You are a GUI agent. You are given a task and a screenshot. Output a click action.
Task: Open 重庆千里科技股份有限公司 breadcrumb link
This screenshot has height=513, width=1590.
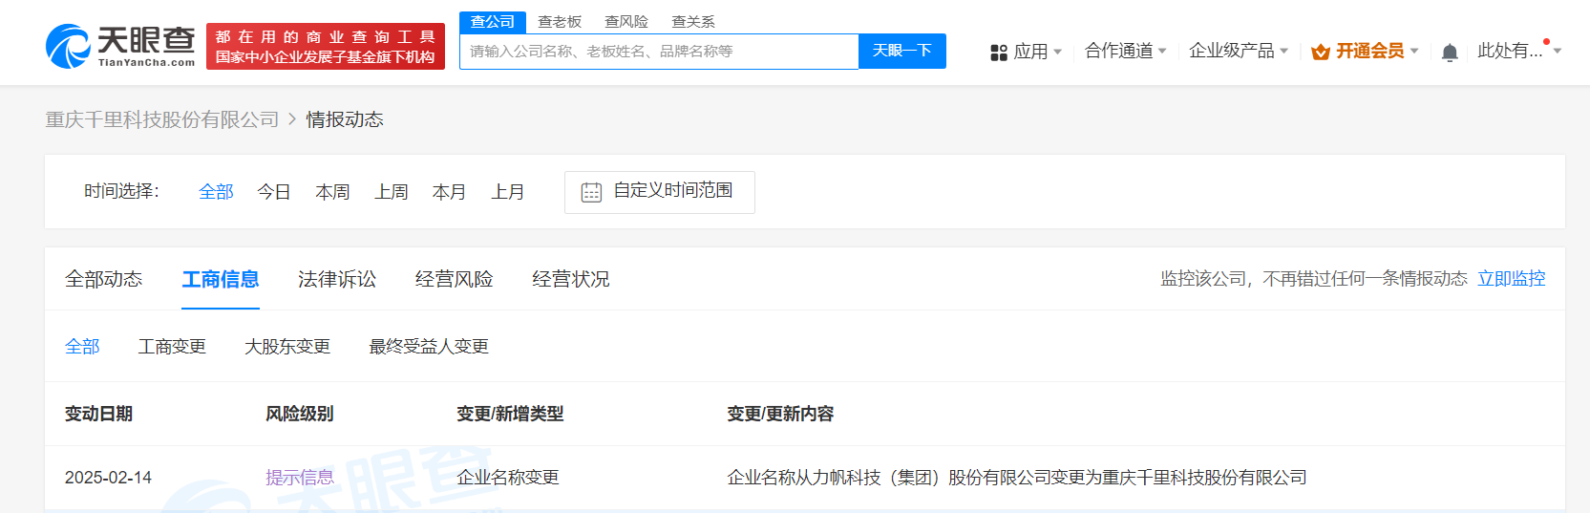click(162, 119)
